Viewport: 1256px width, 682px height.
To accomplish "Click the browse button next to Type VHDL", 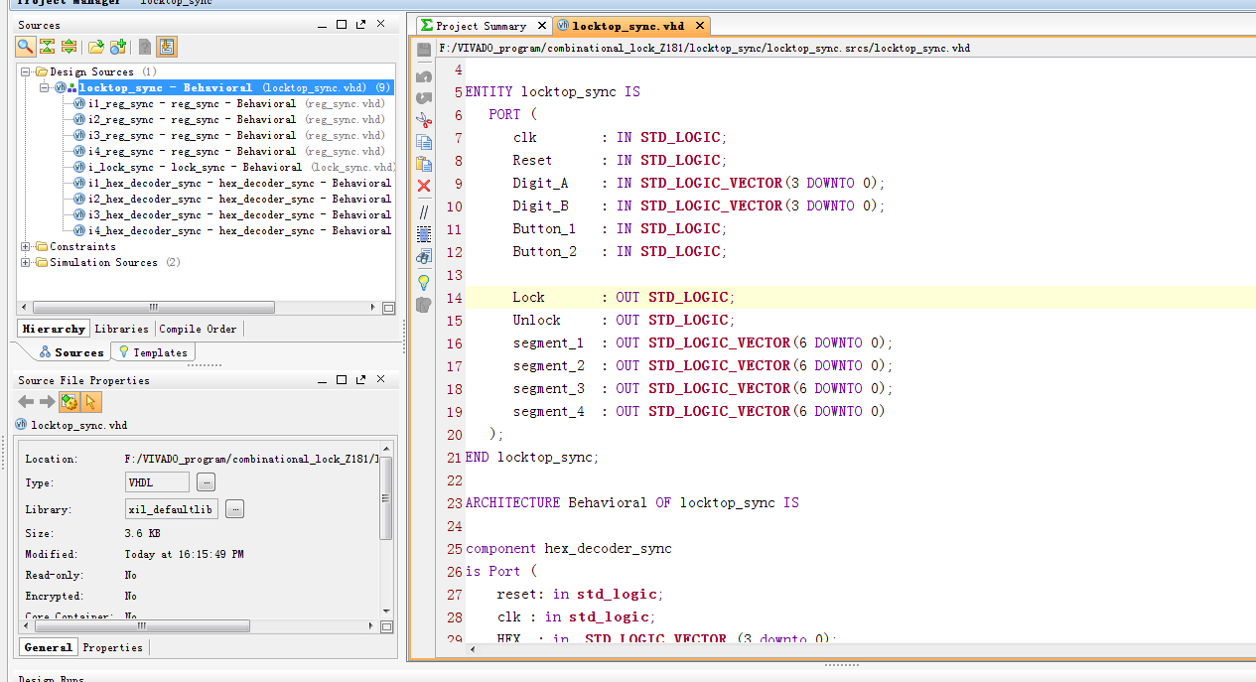I will click(206, 482).
